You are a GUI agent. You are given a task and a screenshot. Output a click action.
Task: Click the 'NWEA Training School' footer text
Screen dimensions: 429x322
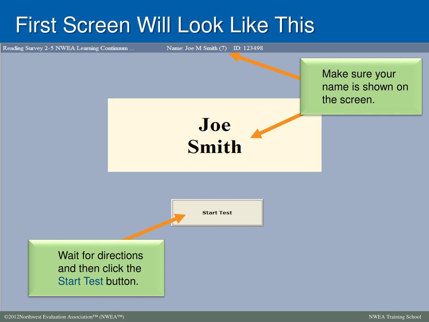(x=395, y=317)
